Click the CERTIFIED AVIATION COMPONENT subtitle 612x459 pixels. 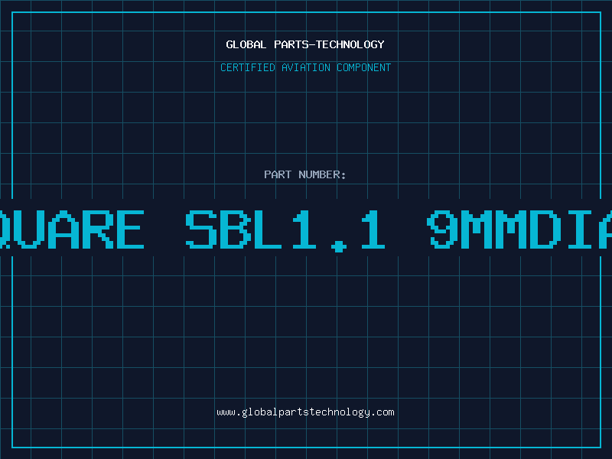pos(305,67)
